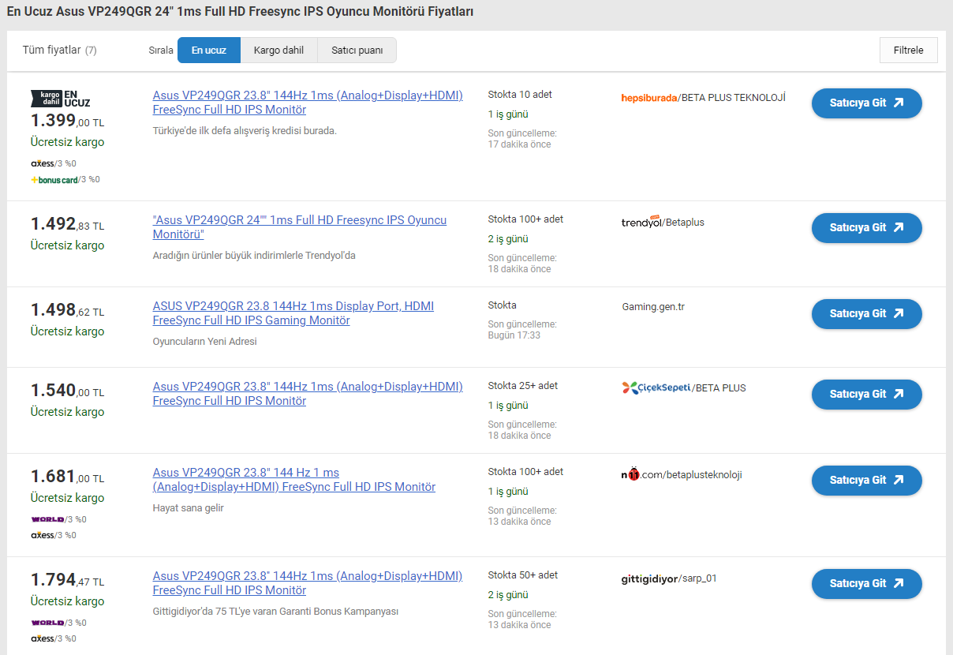Open the Filtrele filter options
The image size is (953, 655).
pos(908,51)
